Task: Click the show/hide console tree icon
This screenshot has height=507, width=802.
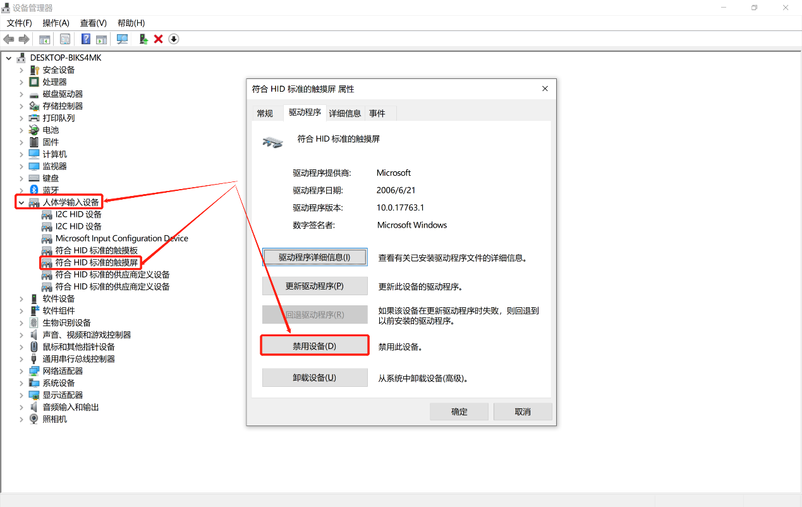Action: (x=45, y=39)
